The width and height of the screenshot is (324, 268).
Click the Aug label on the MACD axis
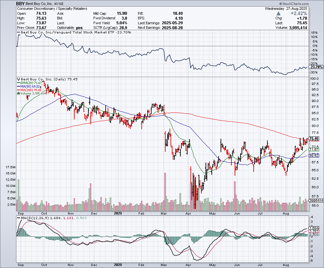[286, 265]
